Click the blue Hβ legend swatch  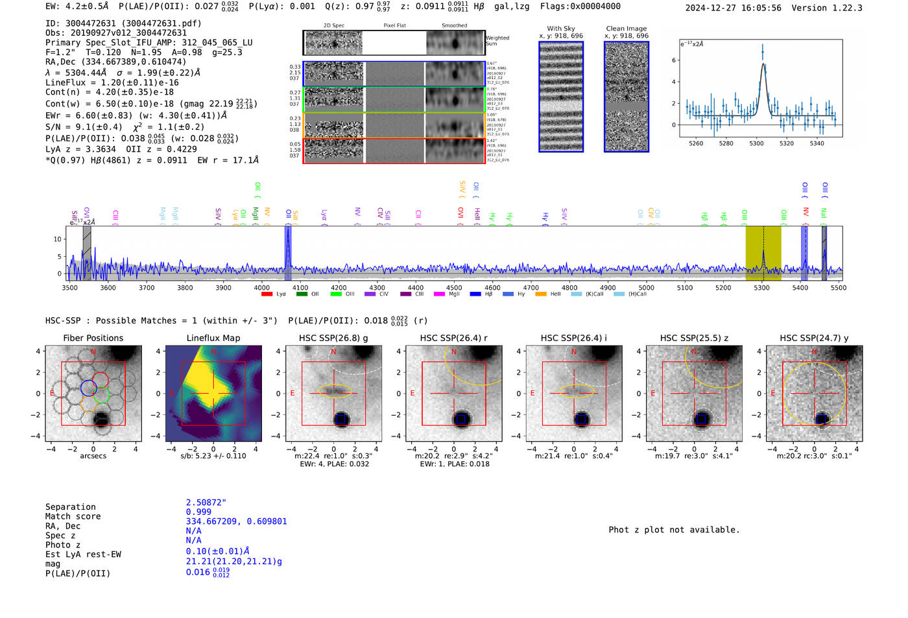[475, 294]
